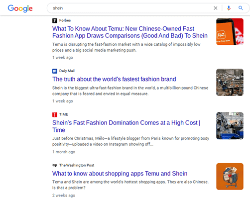Click the Forbes source name
250x199 pixels.
point(65,20)
